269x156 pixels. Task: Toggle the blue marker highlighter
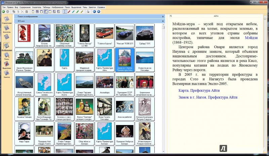pos(73,11)
